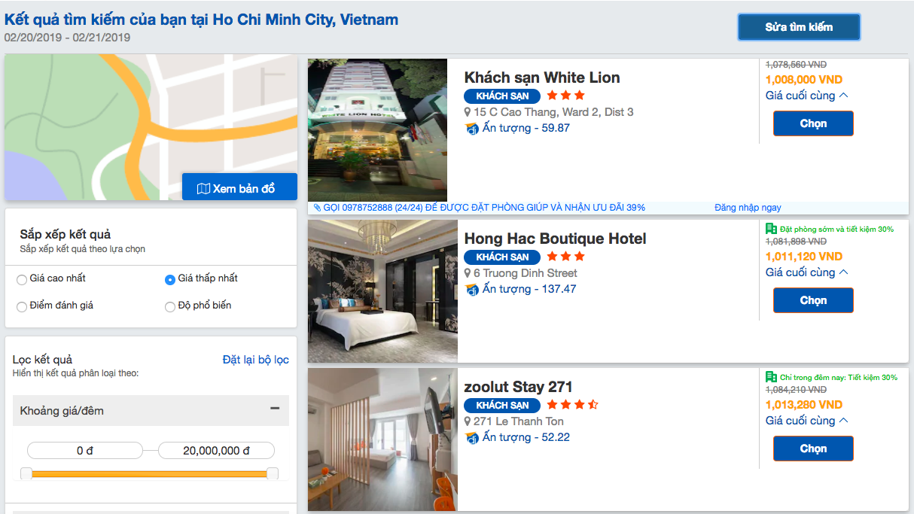Choose the Điểm đánh giá sort radio
Viewport: 914px width, 514px height.
22,307
